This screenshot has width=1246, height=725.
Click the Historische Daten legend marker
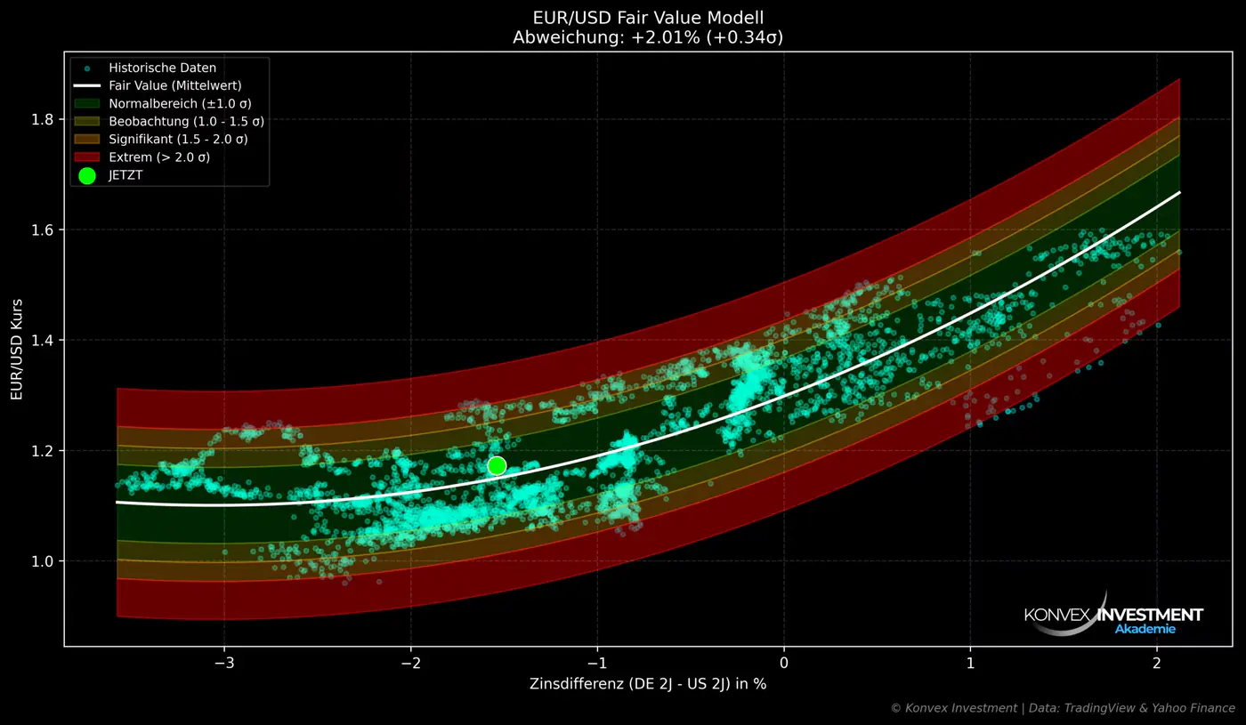pyautogui.click(x=87, y=68)
